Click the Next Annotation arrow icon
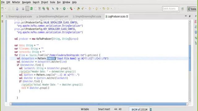This screenshot has width=198, height=111. coord(90,9)
